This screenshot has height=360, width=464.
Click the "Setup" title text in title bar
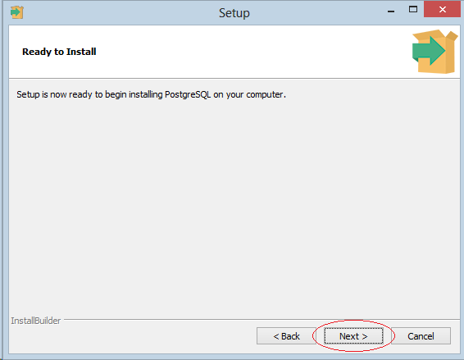point(234,13)
